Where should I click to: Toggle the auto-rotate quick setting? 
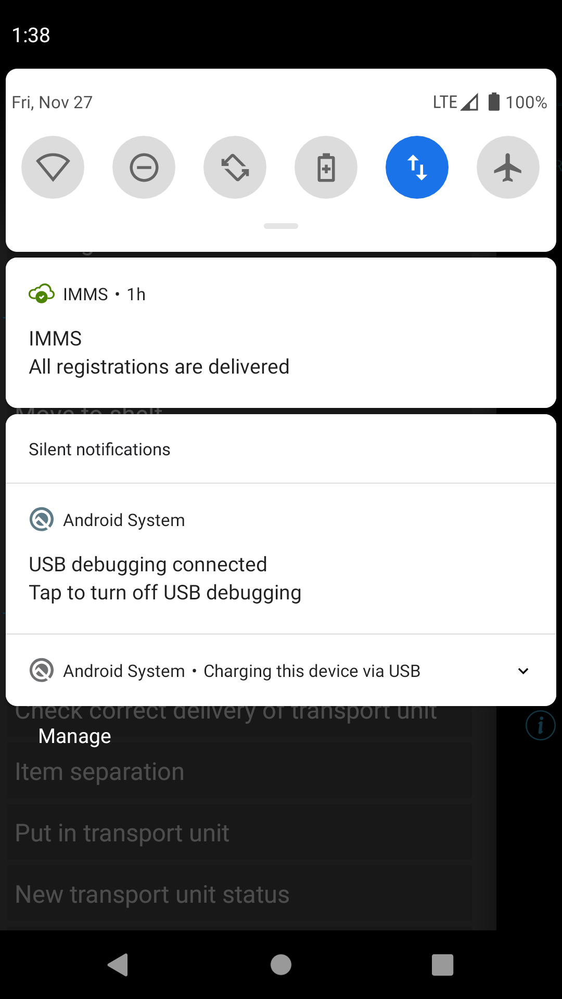235,168
